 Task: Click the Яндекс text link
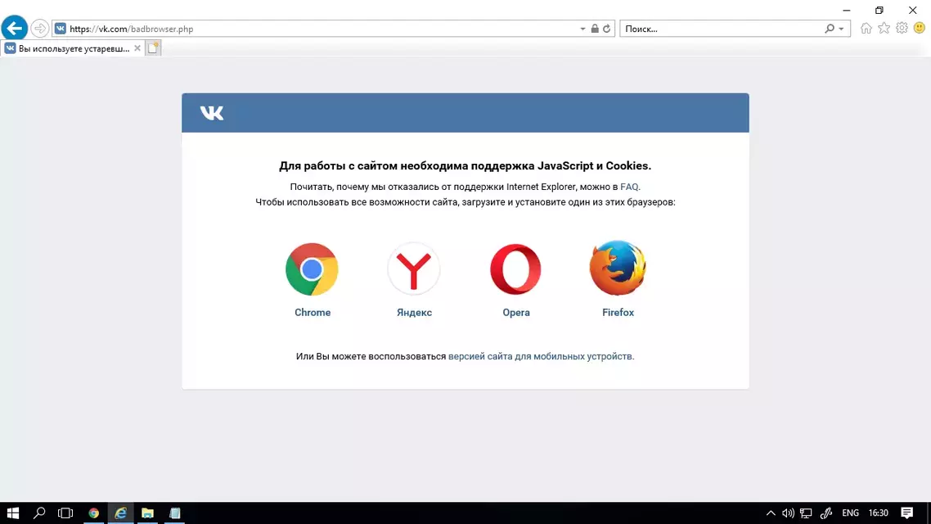(x=415, y=313)
